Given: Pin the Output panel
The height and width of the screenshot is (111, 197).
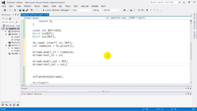Looking at the screenshot, I should point(188,88).
